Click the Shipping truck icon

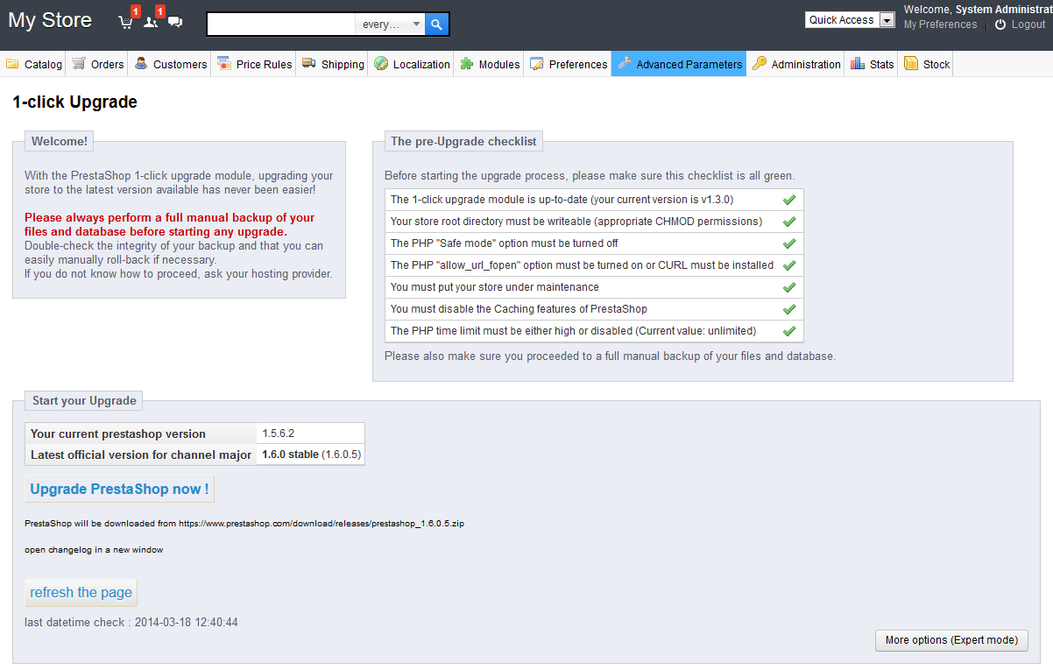click(309, 64)
